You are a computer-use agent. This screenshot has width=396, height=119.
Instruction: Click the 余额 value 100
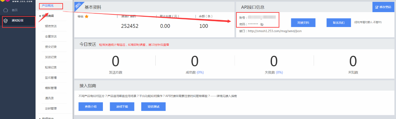[204, 26]
